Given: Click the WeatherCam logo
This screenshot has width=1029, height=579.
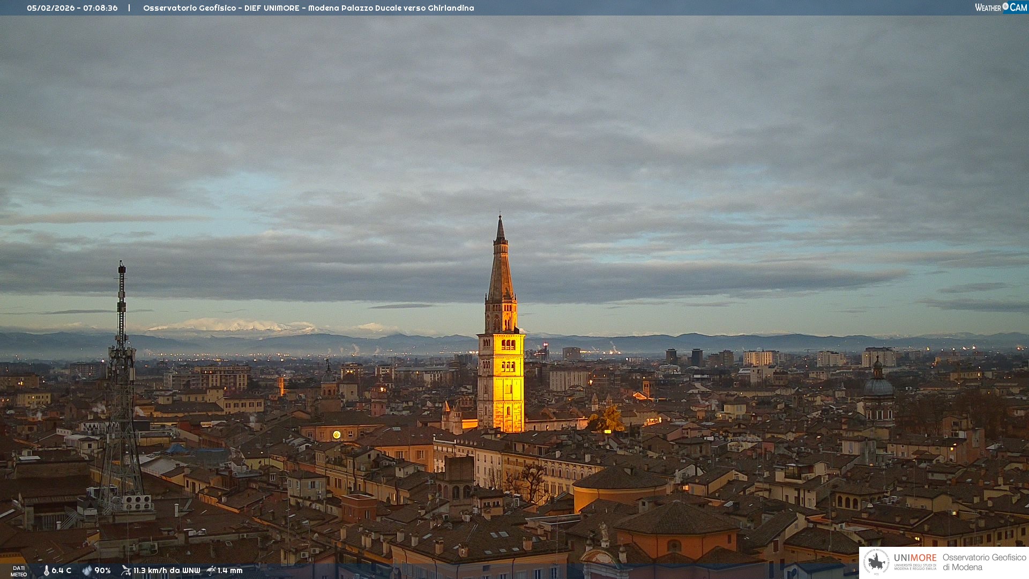Looking at the screenshot, I should tap(1001, 8).
